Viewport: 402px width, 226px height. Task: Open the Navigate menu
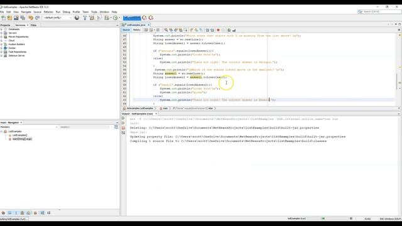26,12
